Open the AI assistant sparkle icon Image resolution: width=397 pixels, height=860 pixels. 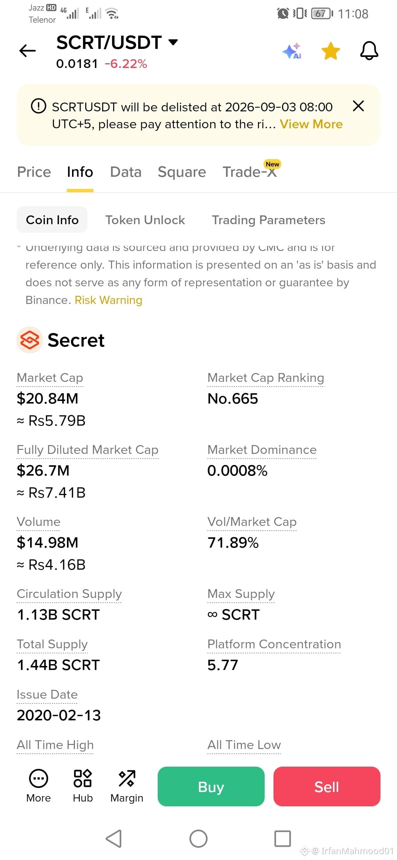(x=293, y=51)
